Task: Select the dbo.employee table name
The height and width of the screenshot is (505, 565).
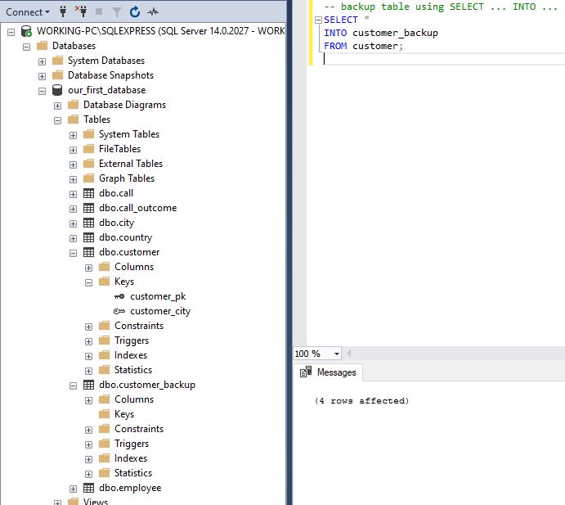Action: [x=130, y=488]
